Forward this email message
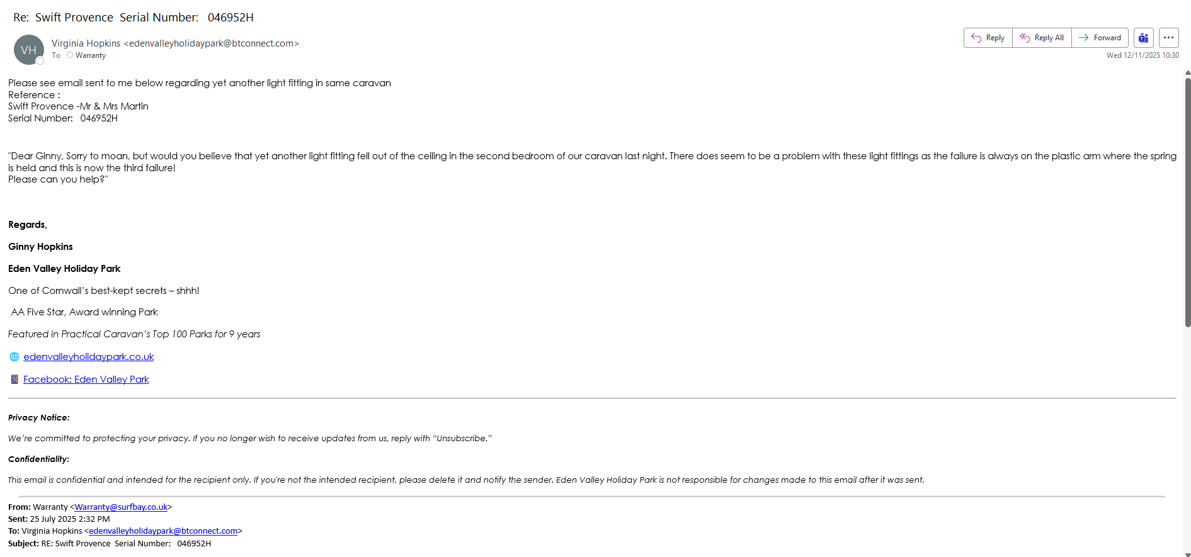The image size is (1191, 557). [x=1100, y=38]
